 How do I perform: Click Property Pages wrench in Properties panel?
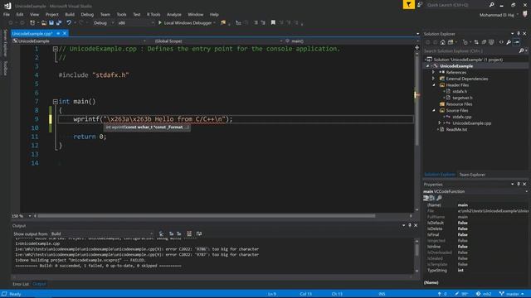tap(439, 198)
